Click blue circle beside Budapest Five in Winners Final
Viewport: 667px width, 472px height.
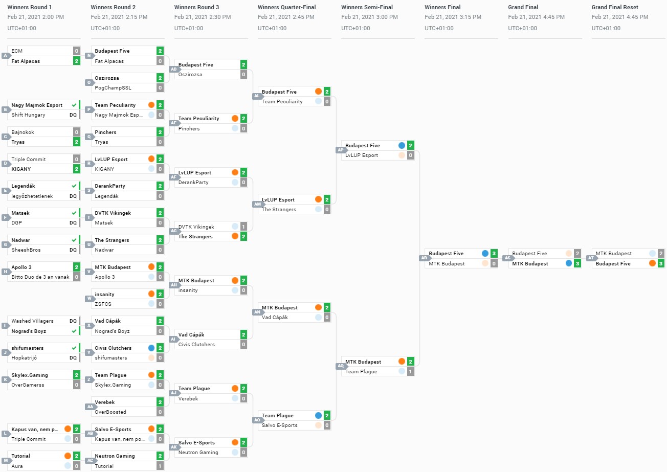pyautogui.click(x=485, y=253)
